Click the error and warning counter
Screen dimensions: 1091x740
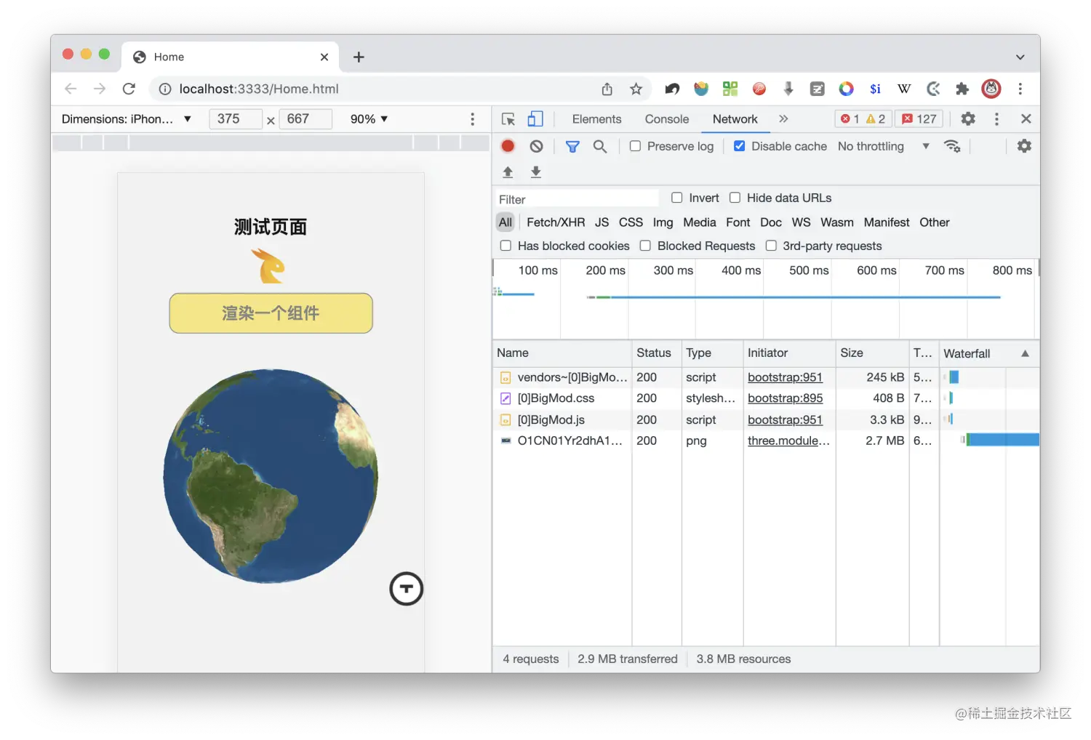click(863, 119)
